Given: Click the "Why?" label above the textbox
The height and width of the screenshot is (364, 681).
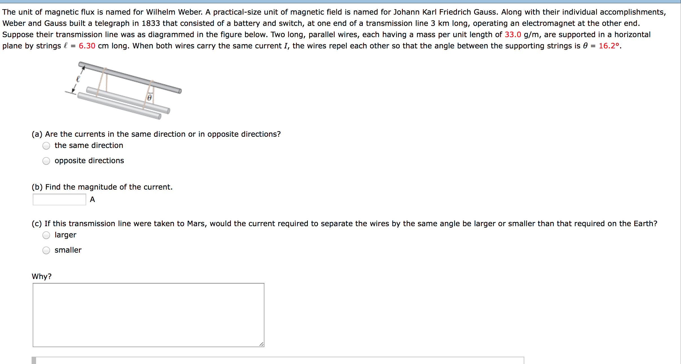Looking at the screenshot, I should coord(41,276).
